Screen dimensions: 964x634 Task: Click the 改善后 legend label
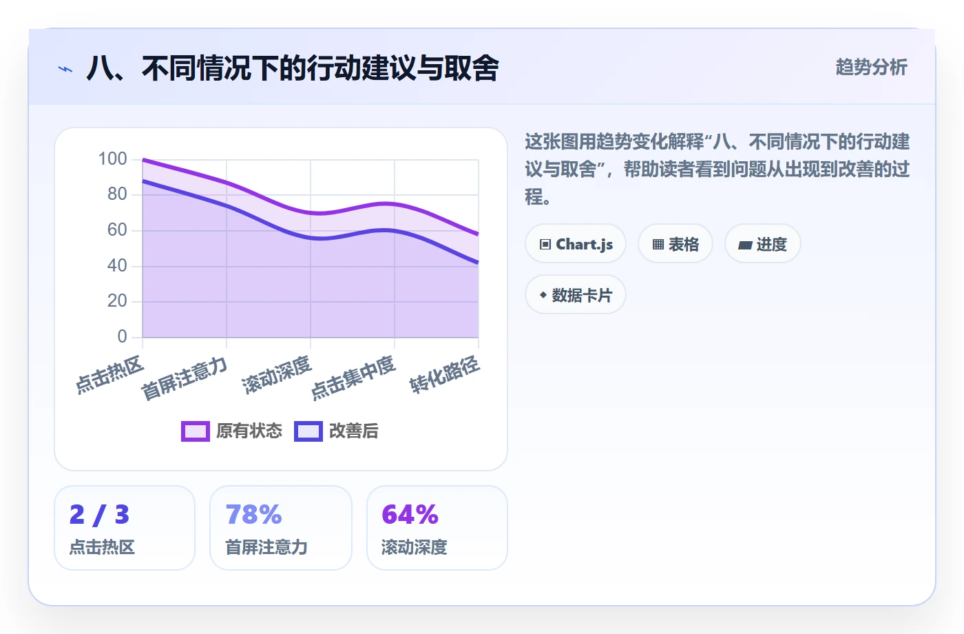(x=354, y=431)
